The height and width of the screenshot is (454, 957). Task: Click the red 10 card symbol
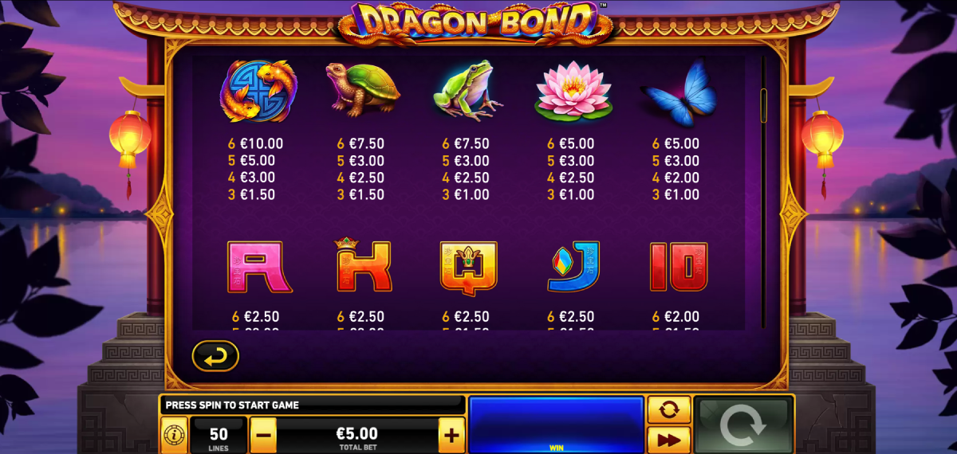tap(679, 267)
